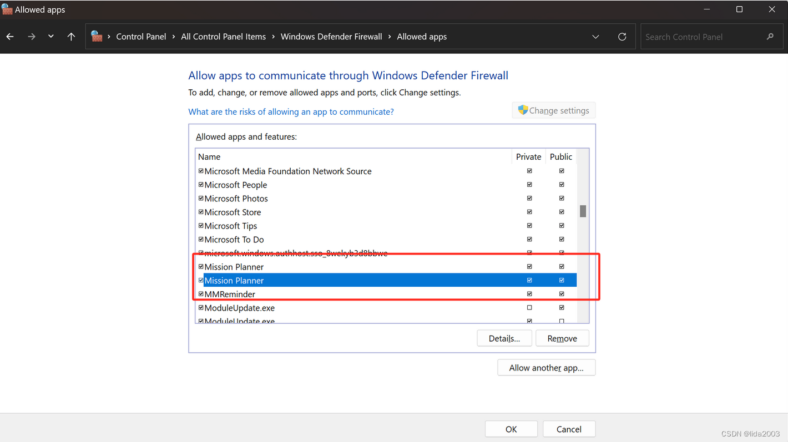This screenshot has height=442, width=788.
Task: Toggle Public checkbox for Microsoft Tips
Action: tap(562, 226)
